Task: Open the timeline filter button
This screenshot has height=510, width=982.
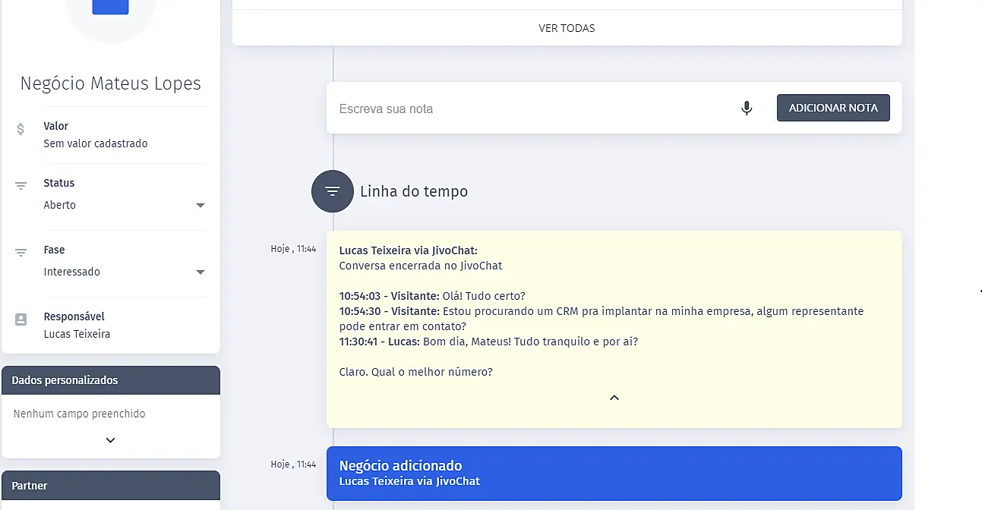Action: pyautogui.click(x=333, y=191)
